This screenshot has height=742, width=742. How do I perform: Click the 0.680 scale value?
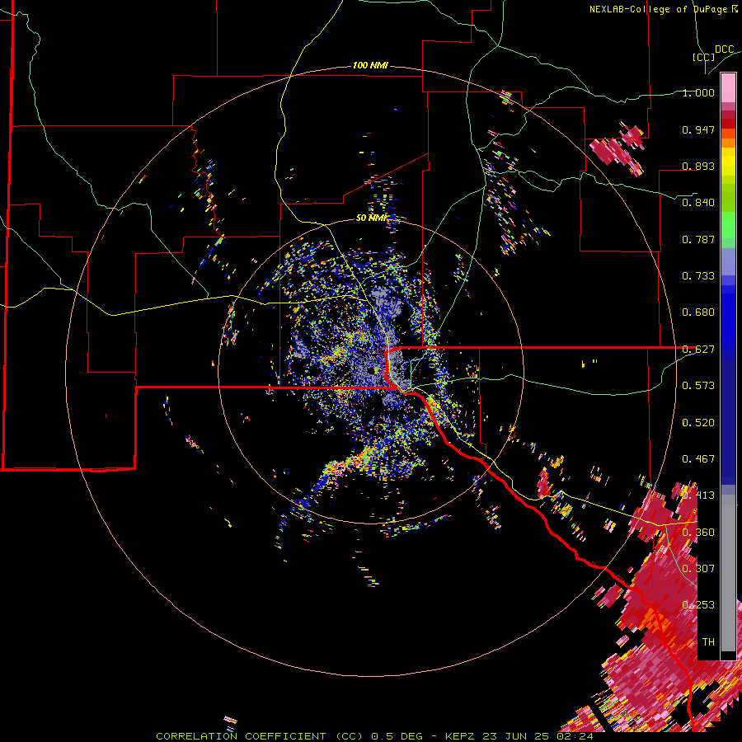click(698, 312)
